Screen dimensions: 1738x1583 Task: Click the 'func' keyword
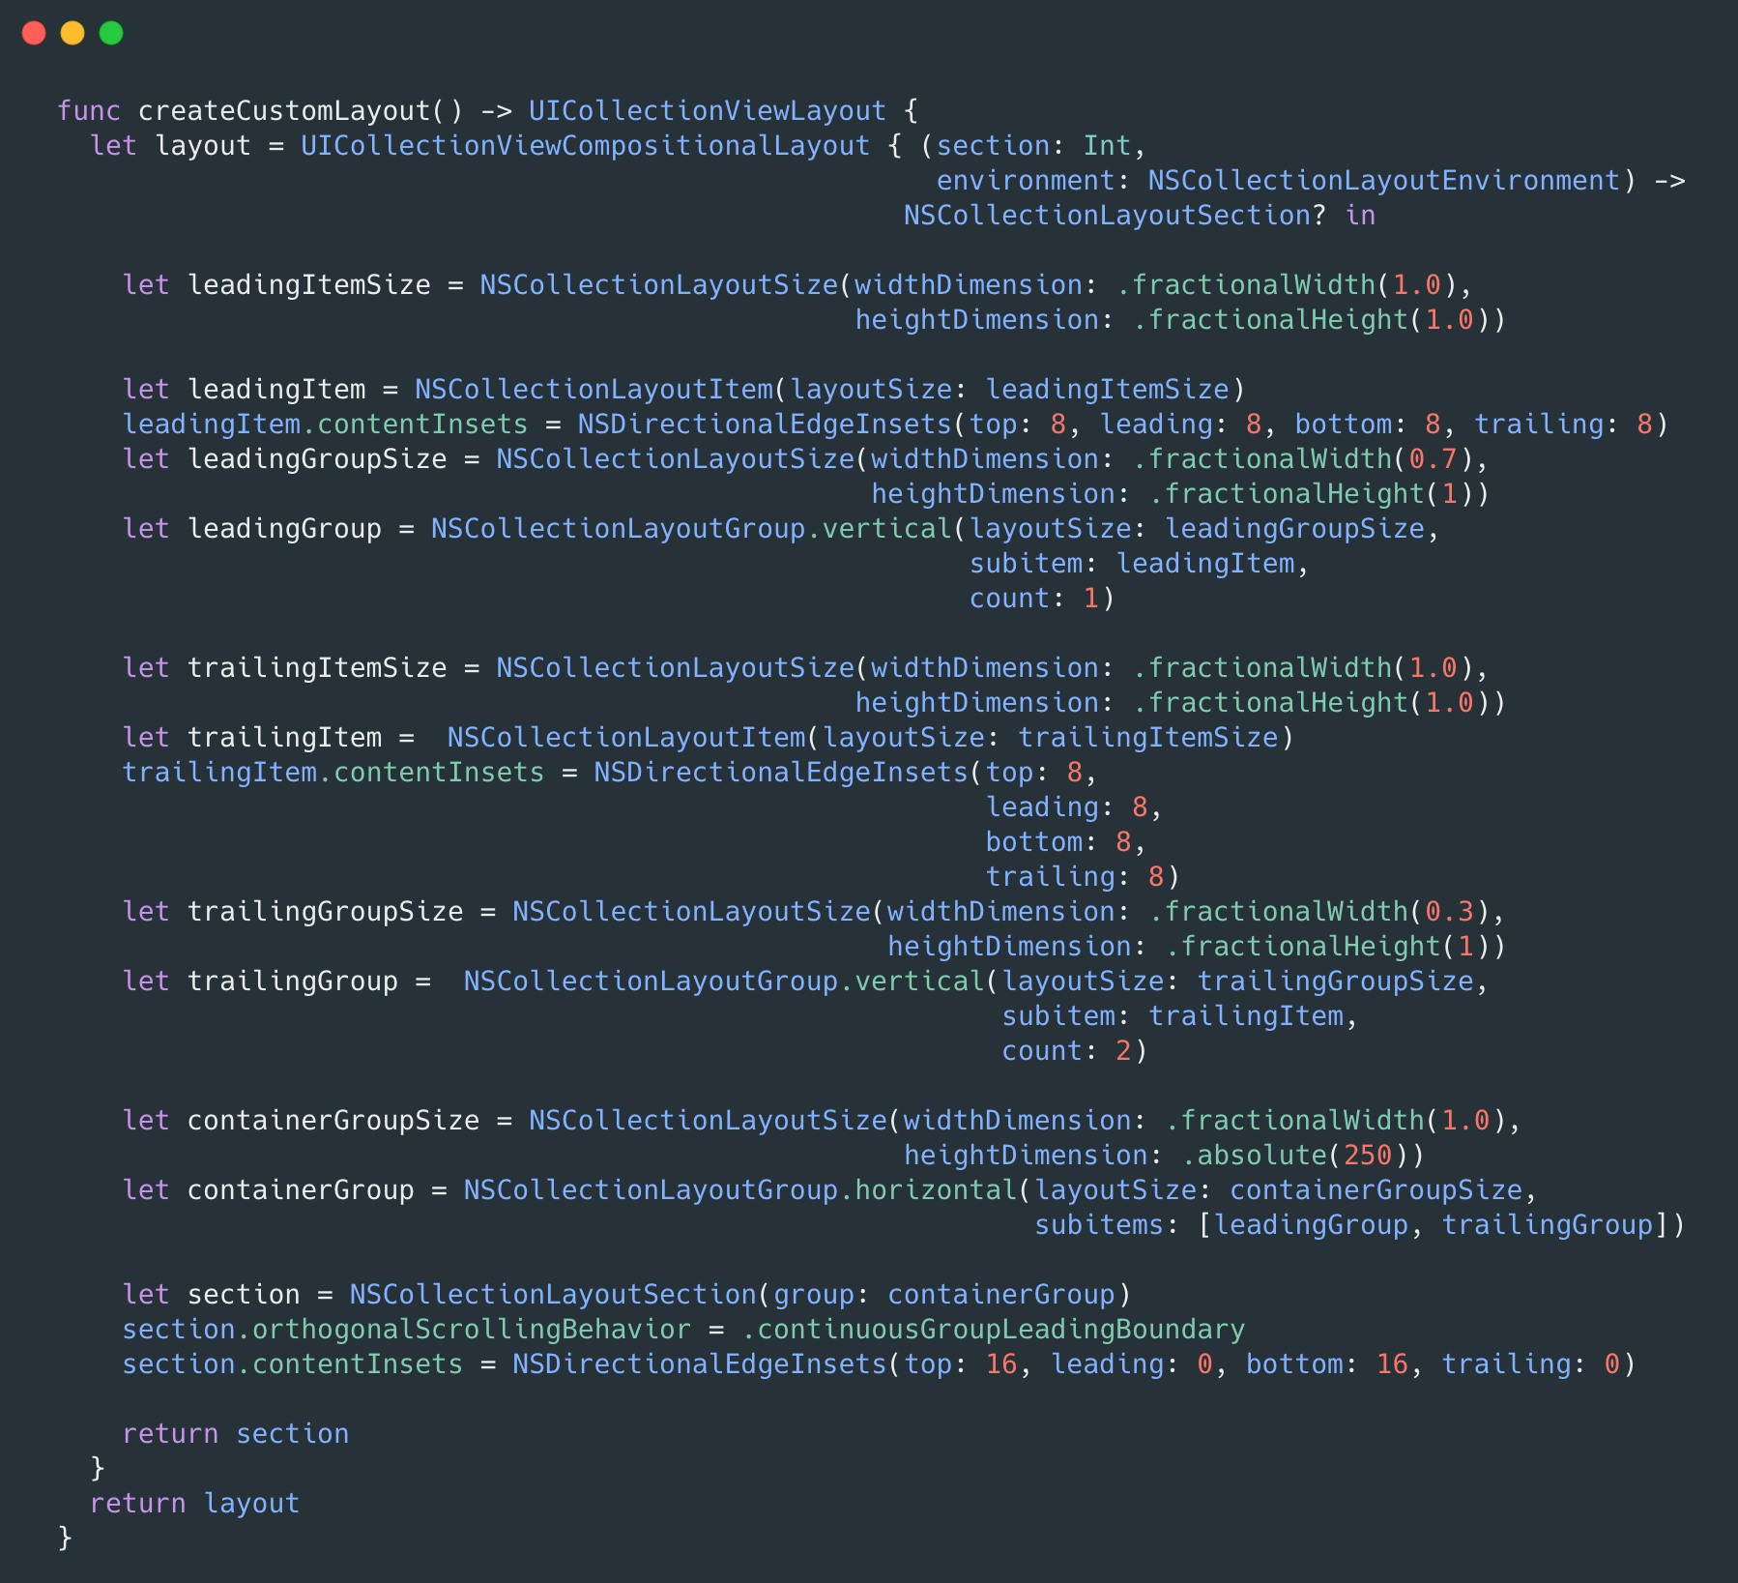pyautogui.click(x=89, y=111)
